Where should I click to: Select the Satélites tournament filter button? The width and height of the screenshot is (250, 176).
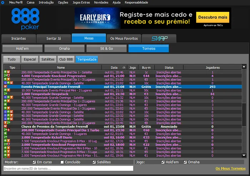[48, 59]
